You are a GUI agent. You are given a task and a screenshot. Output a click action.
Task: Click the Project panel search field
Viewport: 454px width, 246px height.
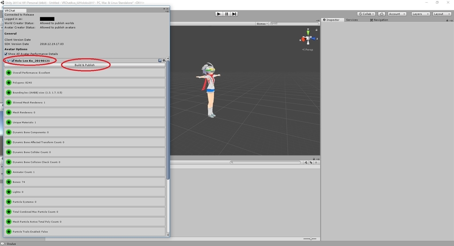(x=265, y=162)
